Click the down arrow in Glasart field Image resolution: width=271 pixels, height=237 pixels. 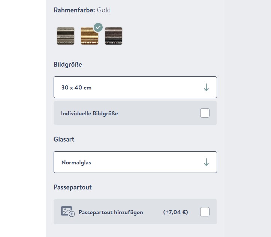click(x=206, y=162)
